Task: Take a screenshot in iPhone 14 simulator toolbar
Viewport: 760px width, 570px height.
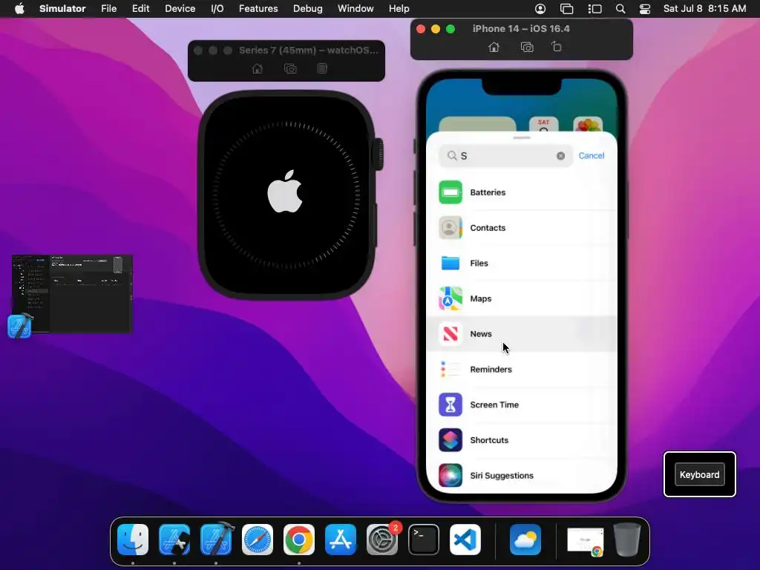Action: [x=527, y=47]
